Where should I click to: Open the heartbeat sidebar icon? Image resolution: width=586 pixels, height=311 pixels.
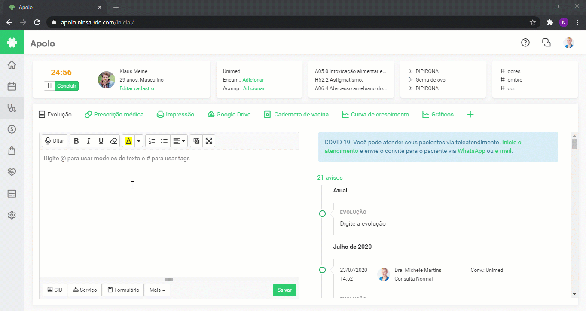tap(12, 172)
